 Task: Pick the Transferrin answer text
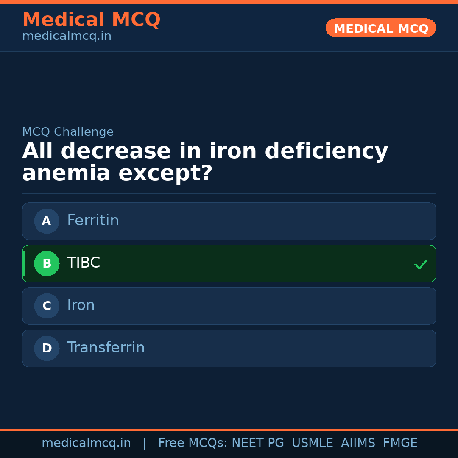106,348
